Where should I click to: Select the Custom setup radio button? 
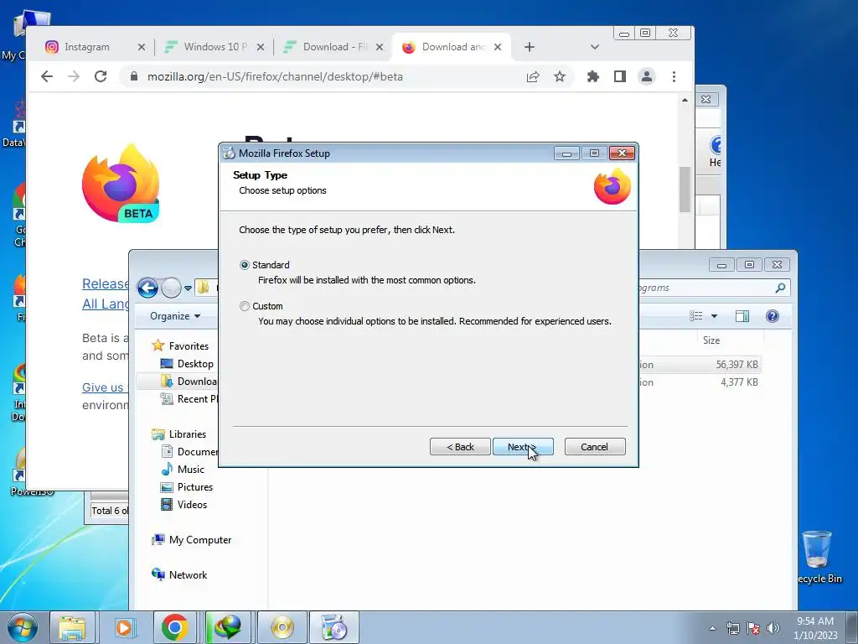point(245,306)
